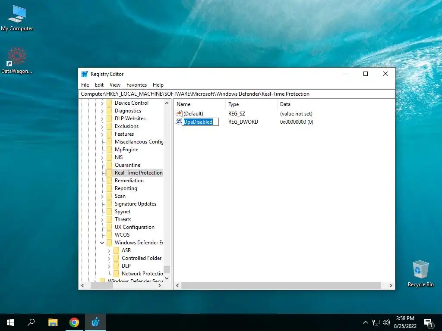Viewport: 442px width, 331px height.
Task: Click the (Default) value string icon
Action: (179, 113)
